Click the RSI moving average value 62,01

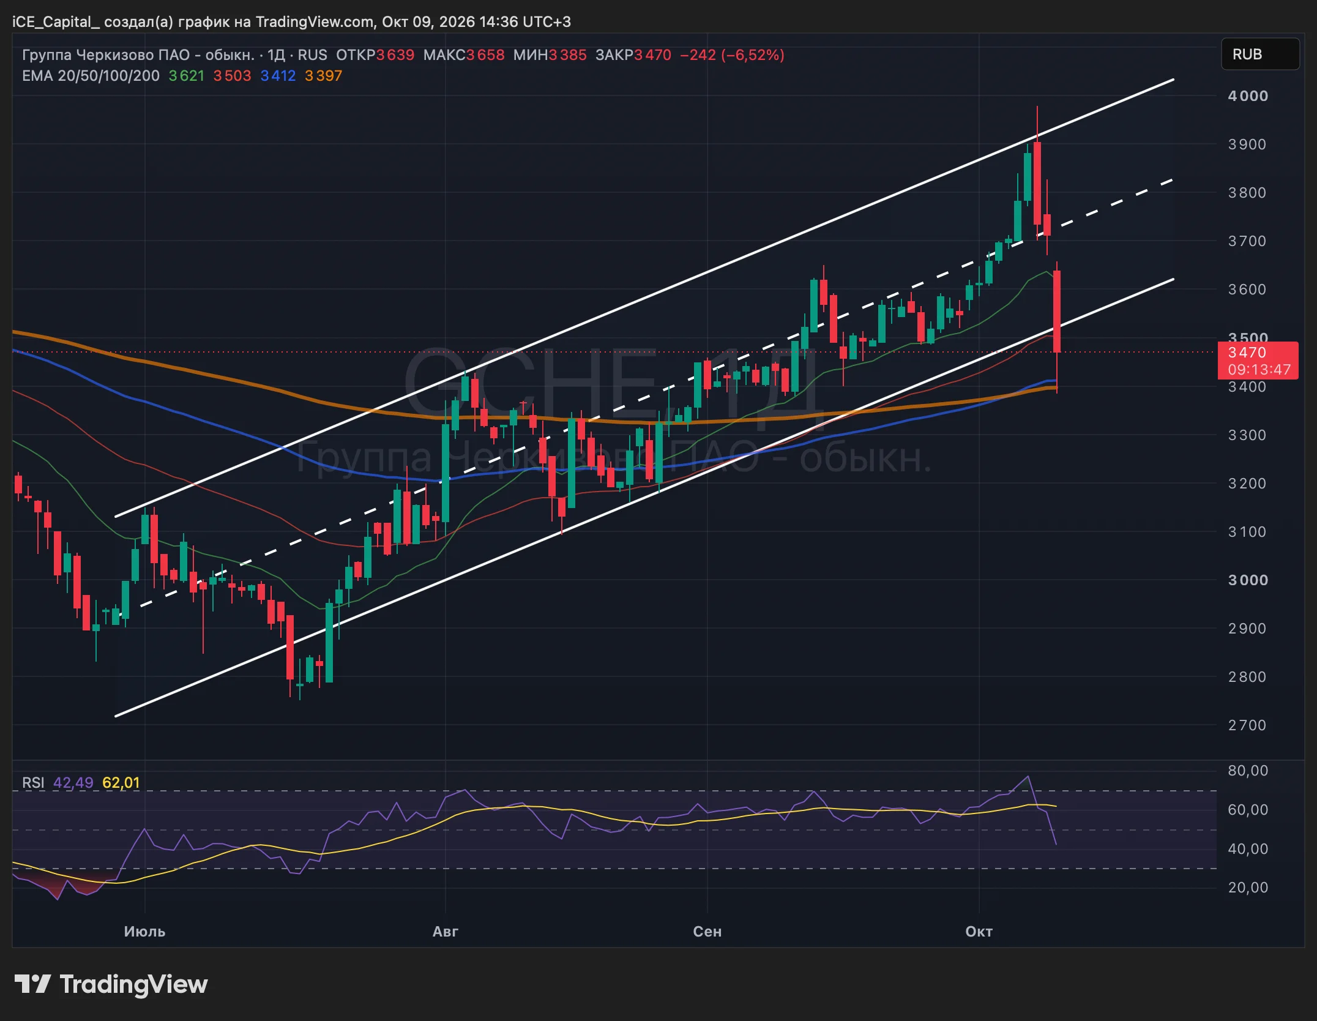pyautogui.click(x=121, y=783)
